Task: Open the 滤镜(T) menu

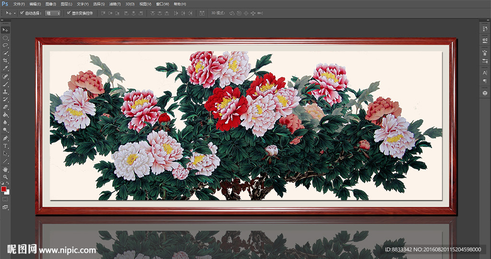Action: pyautogui.click(x=115, y=4)
